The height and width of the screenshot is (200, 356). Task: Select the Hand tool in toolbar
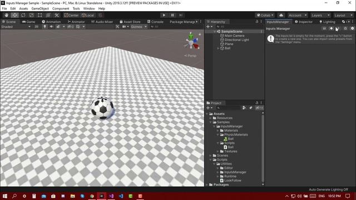[x=6, y=15]
